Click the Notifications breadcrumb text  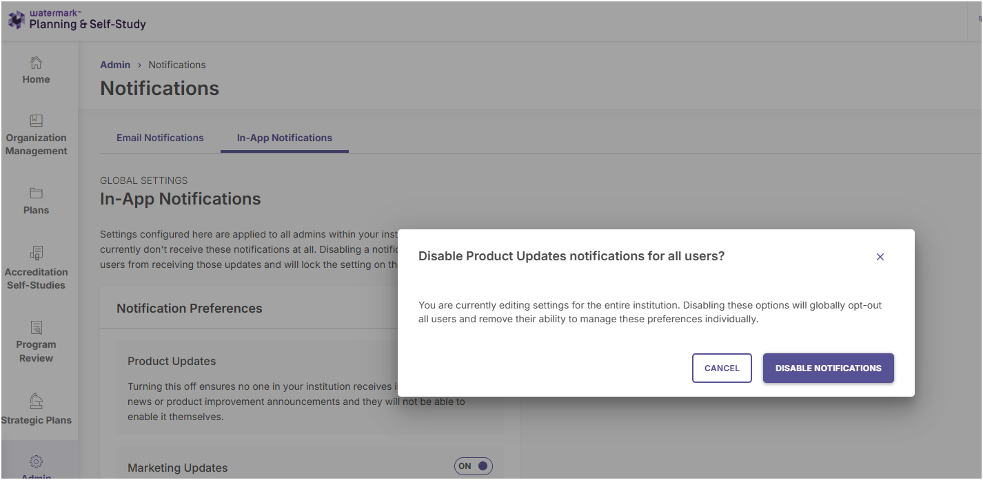[x=177, y=65]
